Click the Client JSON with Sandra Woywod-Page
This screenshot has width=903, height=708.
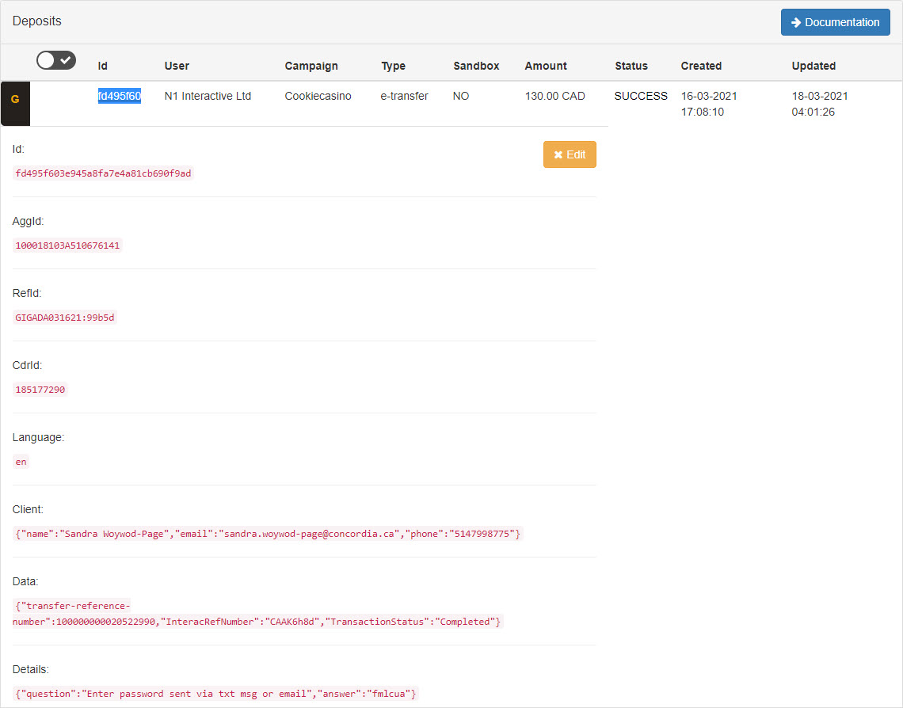pyautogui.click(x=268, y=534)
